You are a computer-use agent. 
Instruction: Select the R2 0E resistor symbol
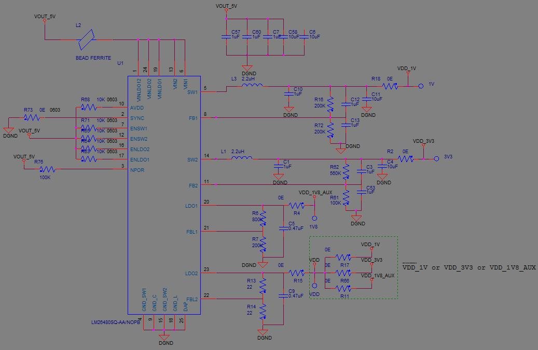point(406,159)
